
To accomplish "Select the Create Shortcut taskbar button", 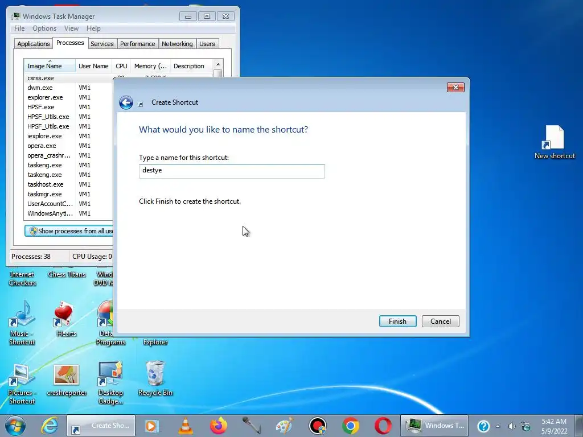I will [x=101, y=426].
